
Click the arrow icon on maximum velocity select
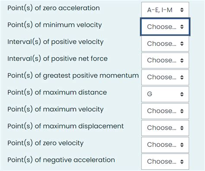pos(182,111)
